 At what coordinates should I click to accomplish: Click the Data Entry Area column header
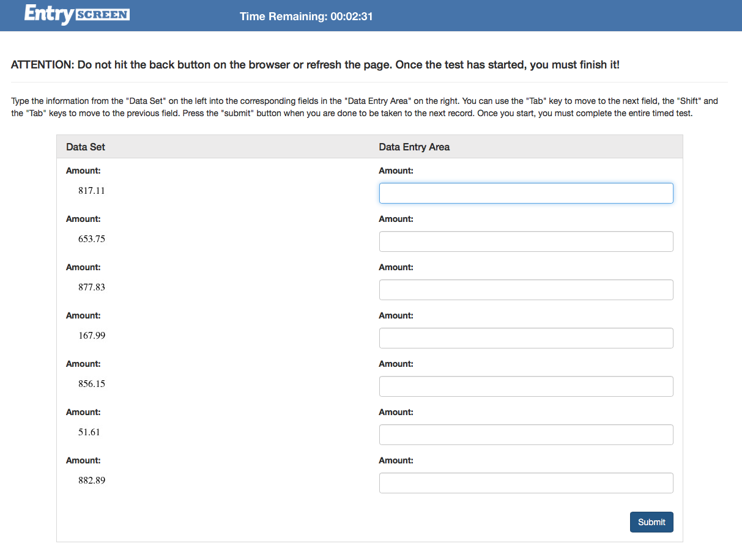(x=414, y=147)
